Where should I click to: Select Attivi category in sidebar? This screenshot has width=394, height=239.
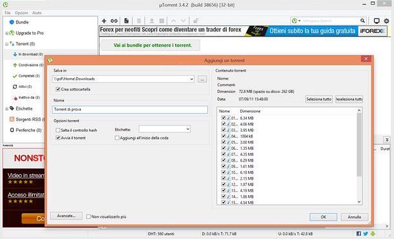[23, 87]
